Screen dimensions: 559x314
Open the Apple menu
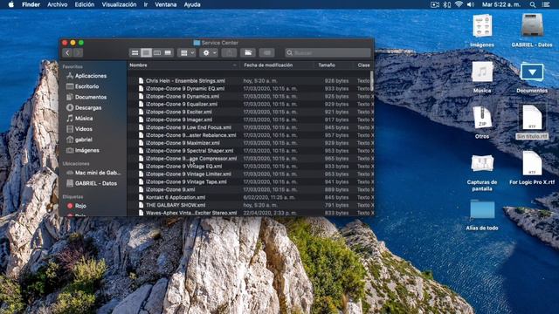11,4
